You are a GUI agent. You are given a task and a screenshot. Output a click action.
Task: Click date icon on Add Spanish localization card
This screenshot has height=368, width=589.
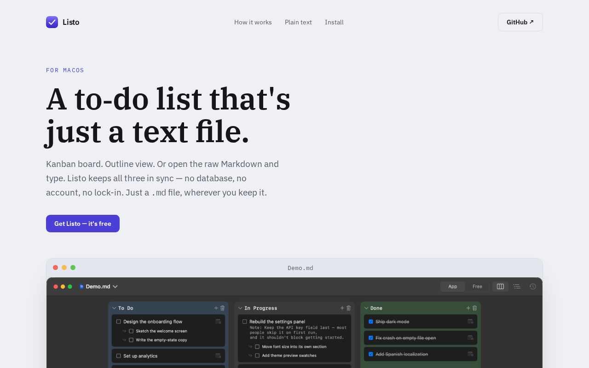point(471,354)
